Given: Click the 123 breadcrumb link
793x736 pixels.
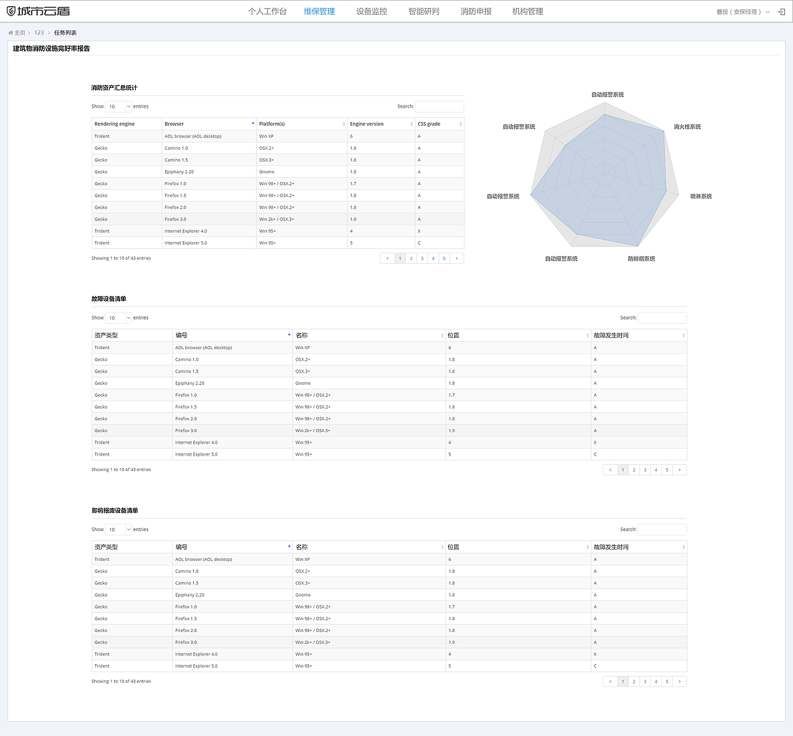Looking at the screenshot, I should coord(39,33).
